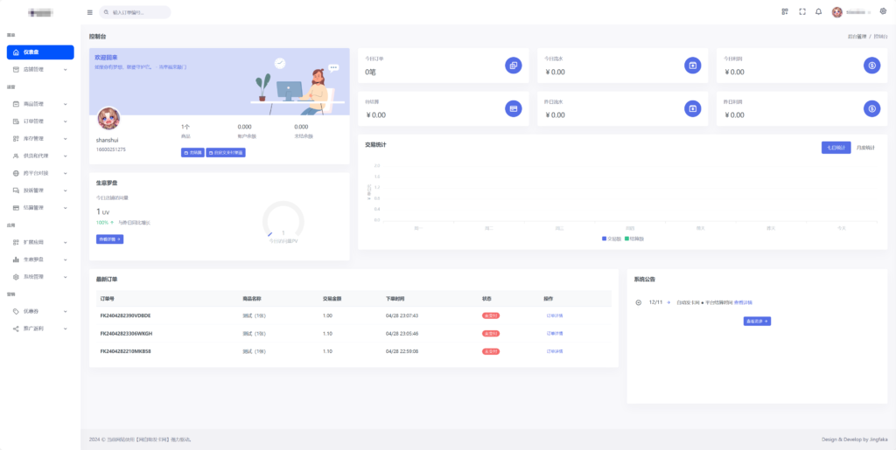This screenshot has width=896, height=450.
Task: Click the 今日利润 dollar icon
Action: pos(871,65)
